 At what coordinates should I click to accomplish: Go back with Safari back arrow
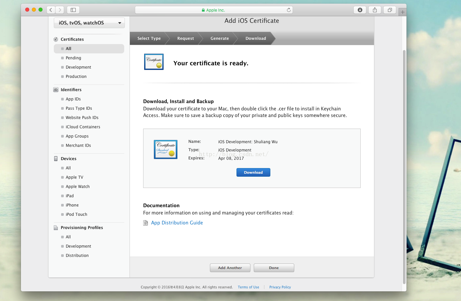tap(51, 10)
